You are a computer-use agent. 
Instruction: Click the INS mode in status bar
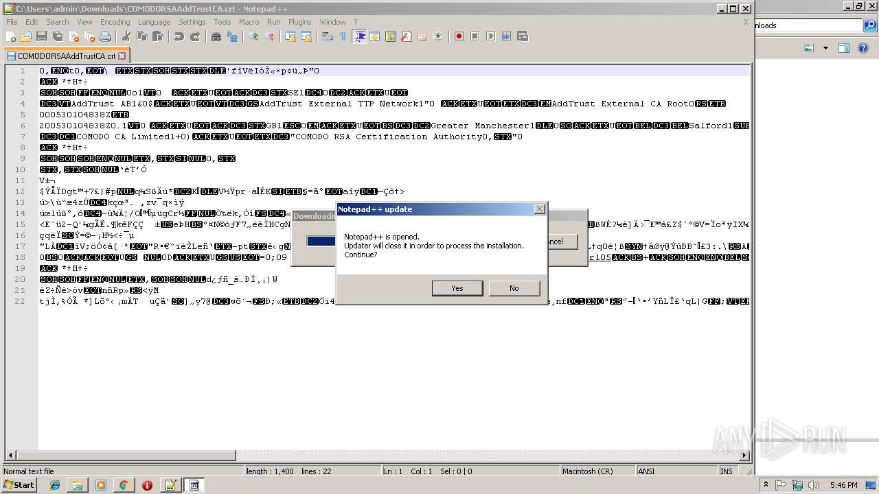click(726, 471)
